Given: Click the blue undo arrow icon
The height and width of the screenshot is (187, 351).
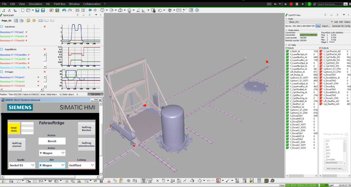Looking at the screenshot, I should point(64,10).
